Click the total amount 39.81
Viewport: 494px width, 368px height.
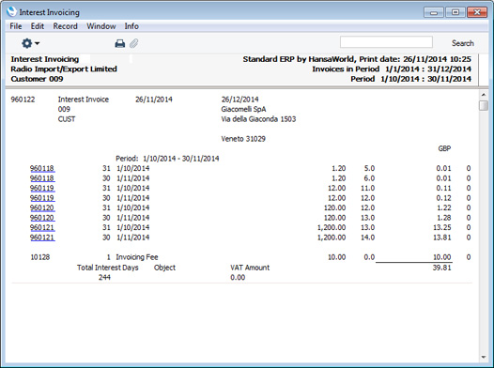[441, 268]
